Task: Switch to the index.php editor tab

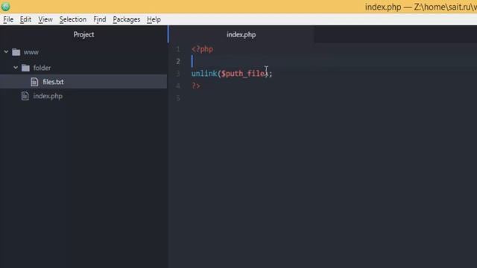Action: [x=241, y=34]
